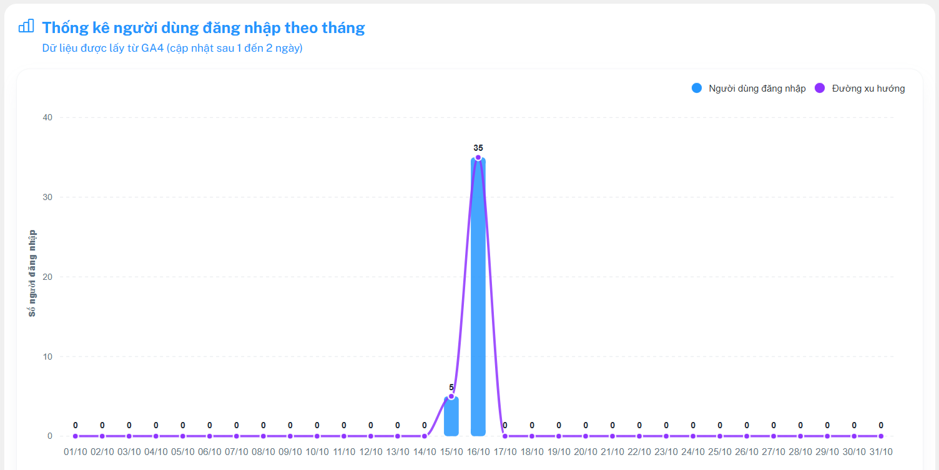Toggle the "Đường xu hướng" legend label

(868, 89)
